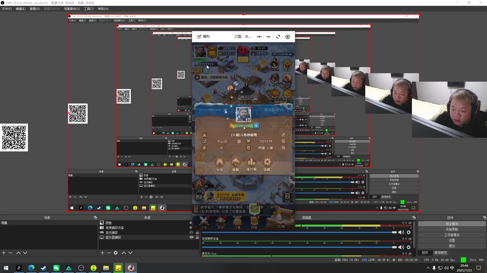Click the top mixer channel volume slider handle
This screenshot has height=273, width=487.
(x=394, y=232)
